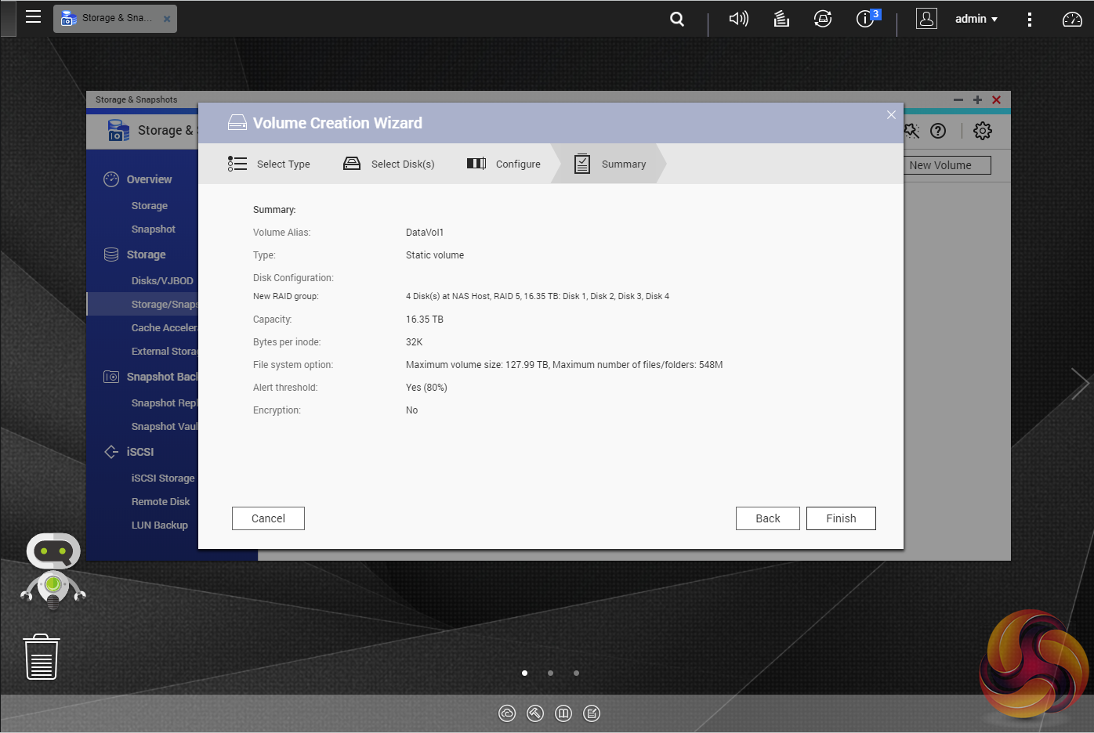This screenshot has height=733, width=1094.
Task: Open the dashboard gauge icon
Action: (x=1071, y=20)
